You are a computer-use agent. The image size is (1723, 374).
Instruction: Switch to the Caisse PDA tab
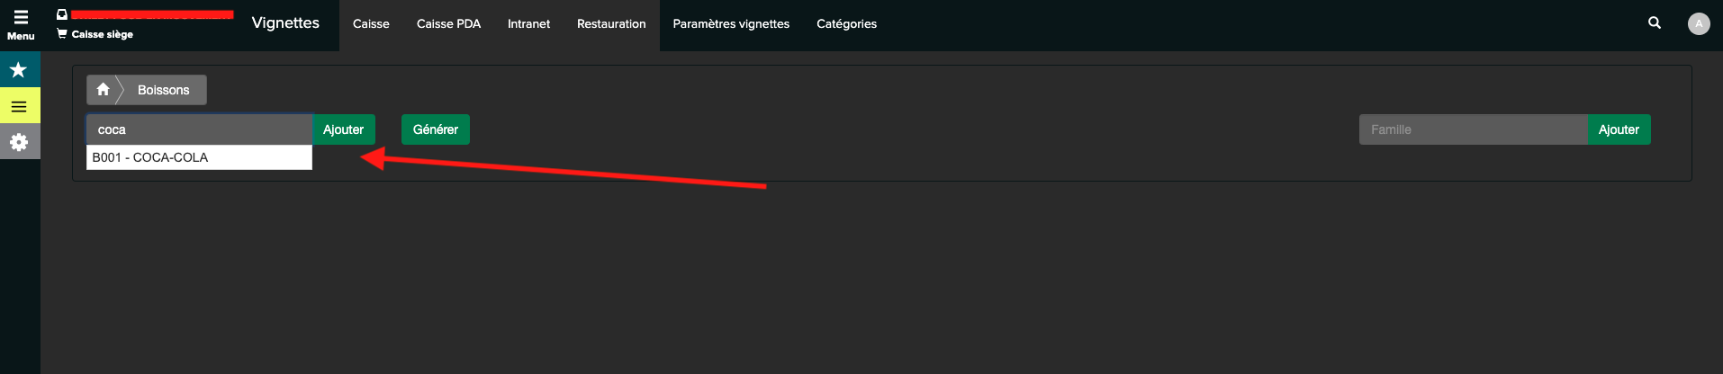448,24
